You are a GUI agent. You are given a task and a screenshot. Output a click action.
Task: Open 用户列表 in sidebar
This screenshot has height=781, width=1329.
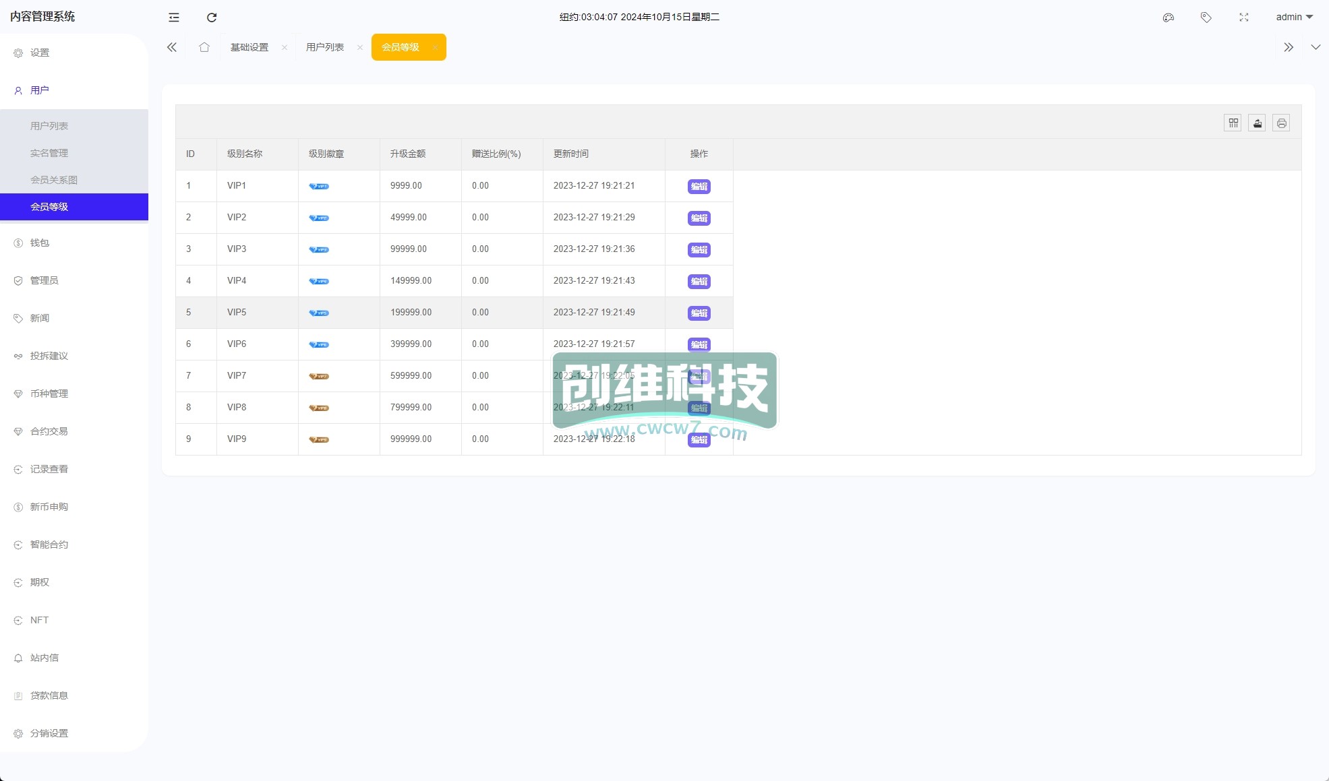pyautogui.click(x=74, y=126)
